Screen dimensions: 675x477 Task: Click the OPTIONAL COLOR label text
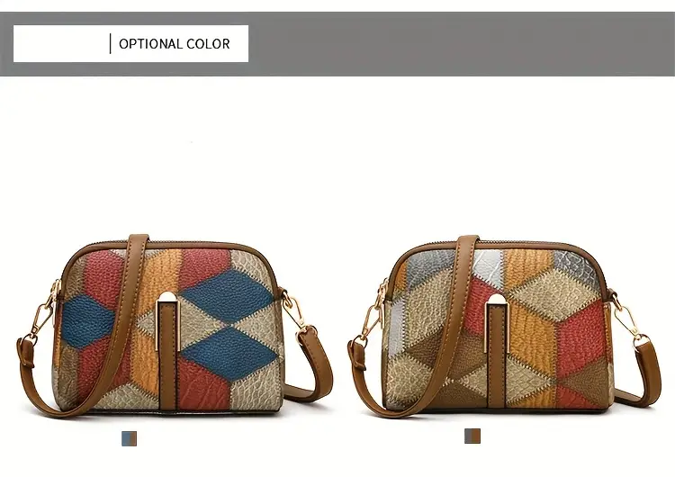pos(175,44)
